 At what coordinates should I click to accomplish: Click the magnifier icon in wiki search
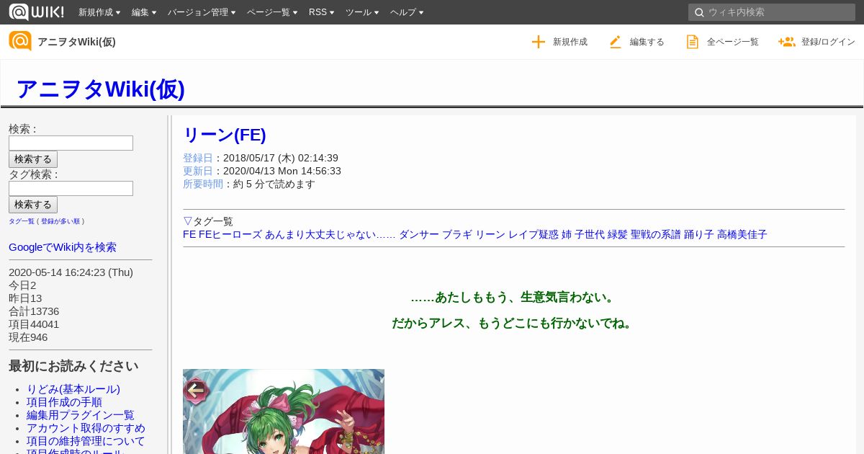point(699,12)
